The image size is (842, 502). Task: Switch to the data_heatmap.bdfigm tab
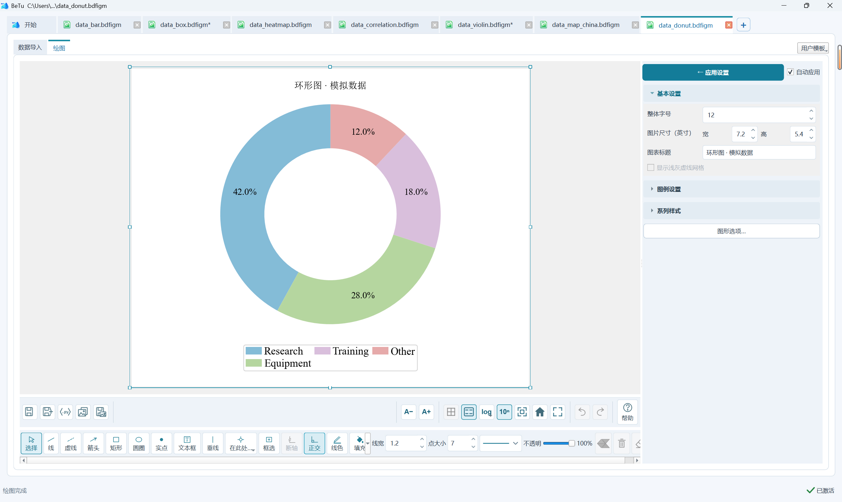coord(280,25)
